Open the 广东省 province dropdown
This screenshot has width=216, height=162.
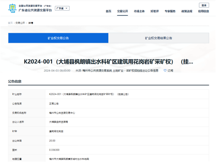pyautogui.click(x=62, y=9)
